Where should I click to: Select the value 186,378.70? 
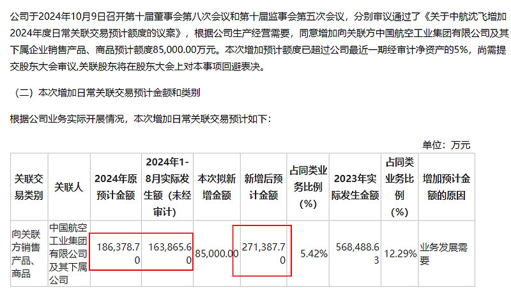119,253
